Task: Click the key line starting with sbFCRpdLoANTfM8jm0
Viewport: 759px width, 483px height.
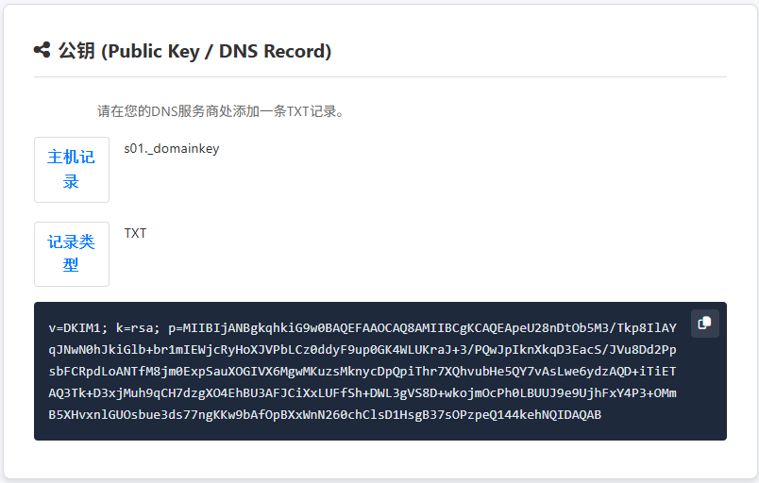Action: 363,372
